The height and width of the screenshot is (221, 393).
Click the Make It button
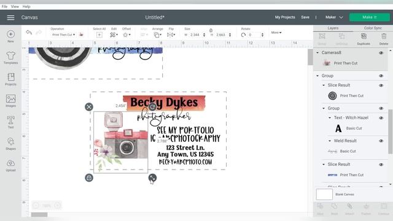370,17
